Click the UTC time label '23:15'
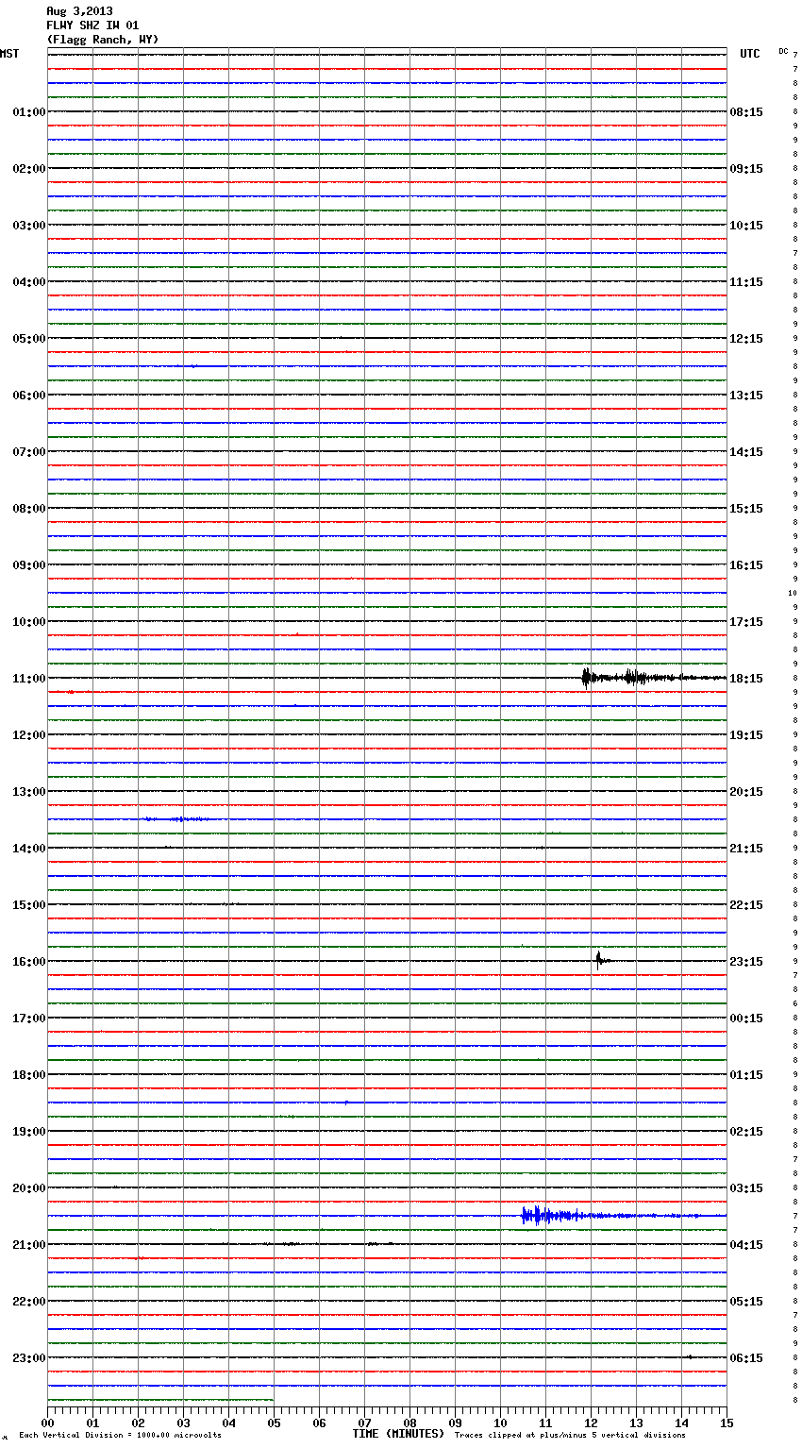802x1448 pixels. (x=746, y=962)
